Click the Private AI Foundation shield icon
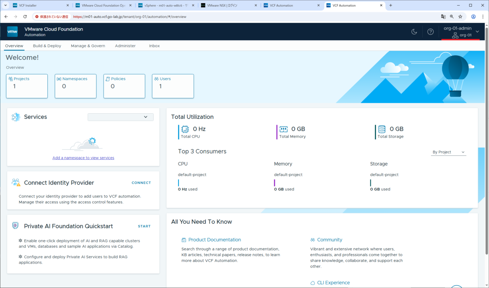Viewport: 489px width, 288px height. click(15, 226)
